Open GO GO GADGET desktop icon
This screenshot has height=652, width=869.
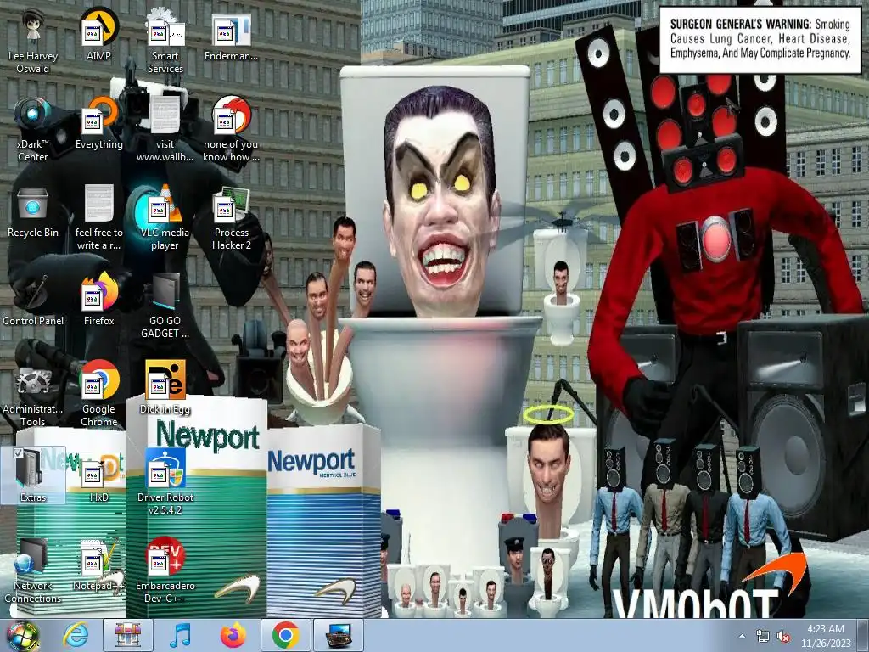click(165, 306)
